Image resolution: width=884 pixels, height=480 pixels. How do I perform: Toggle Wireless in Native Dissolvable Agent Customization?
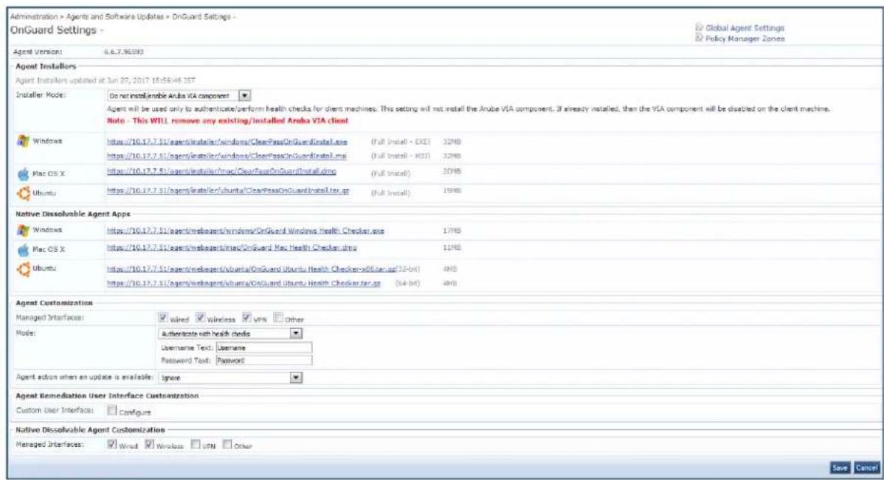(x=149, y=445)
